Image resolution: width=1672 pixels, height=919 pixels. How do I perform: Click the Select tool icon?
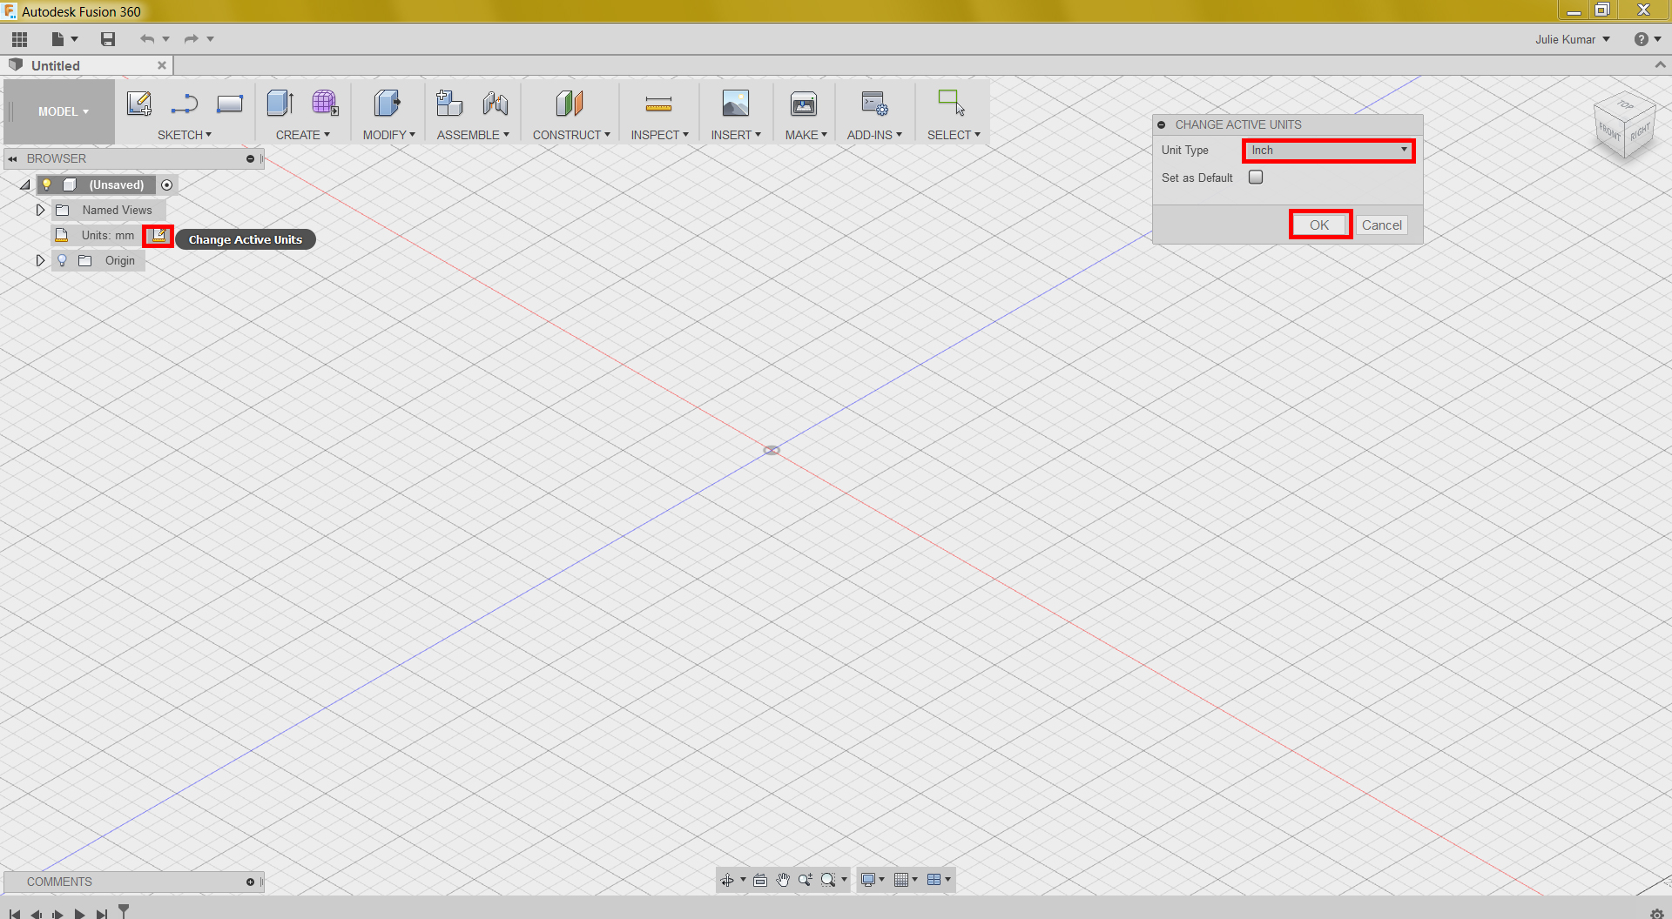[951, 104]
